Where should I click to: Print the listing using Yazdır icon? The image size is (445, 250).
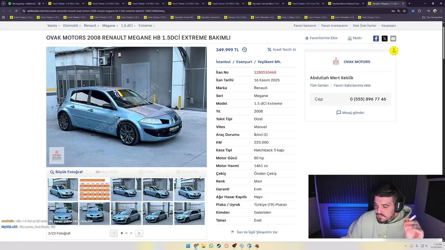tap(350, 38)
